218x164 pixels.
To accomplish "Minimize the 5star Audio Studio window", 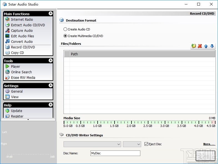I will [186, 4].
